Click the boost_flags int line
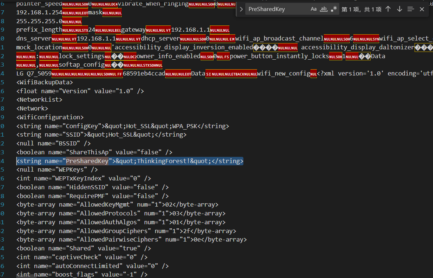 pos(82,275)
